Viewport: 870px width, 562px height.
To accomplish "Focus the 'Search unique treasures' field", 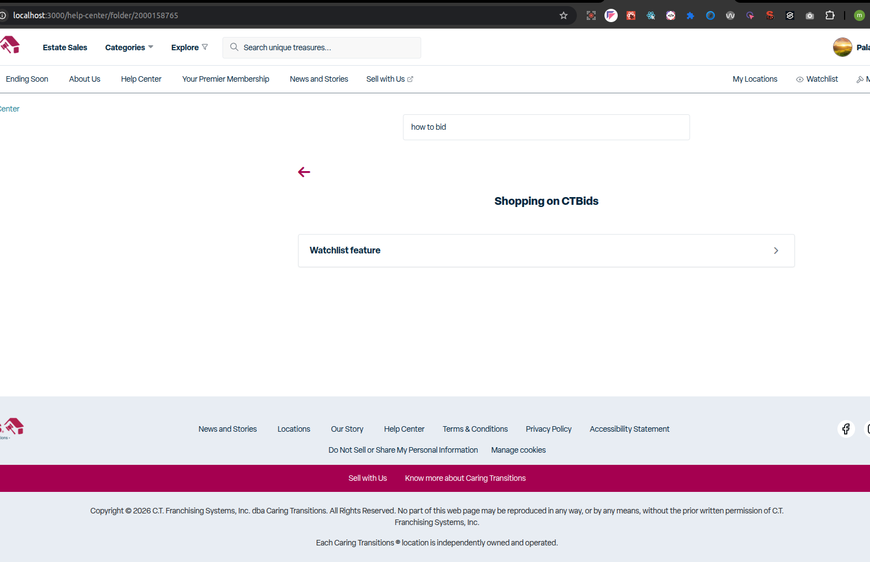I will click(x=322, y=47).
